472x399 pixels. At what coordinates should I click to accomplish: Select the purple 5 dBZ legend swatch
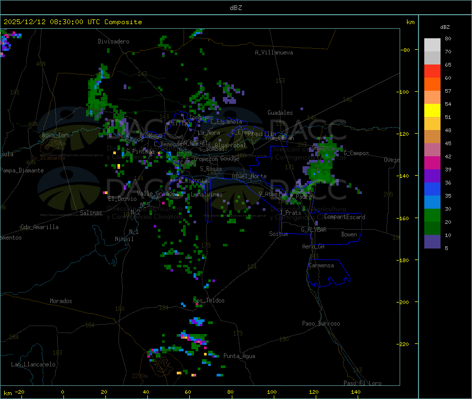[432, 242]
